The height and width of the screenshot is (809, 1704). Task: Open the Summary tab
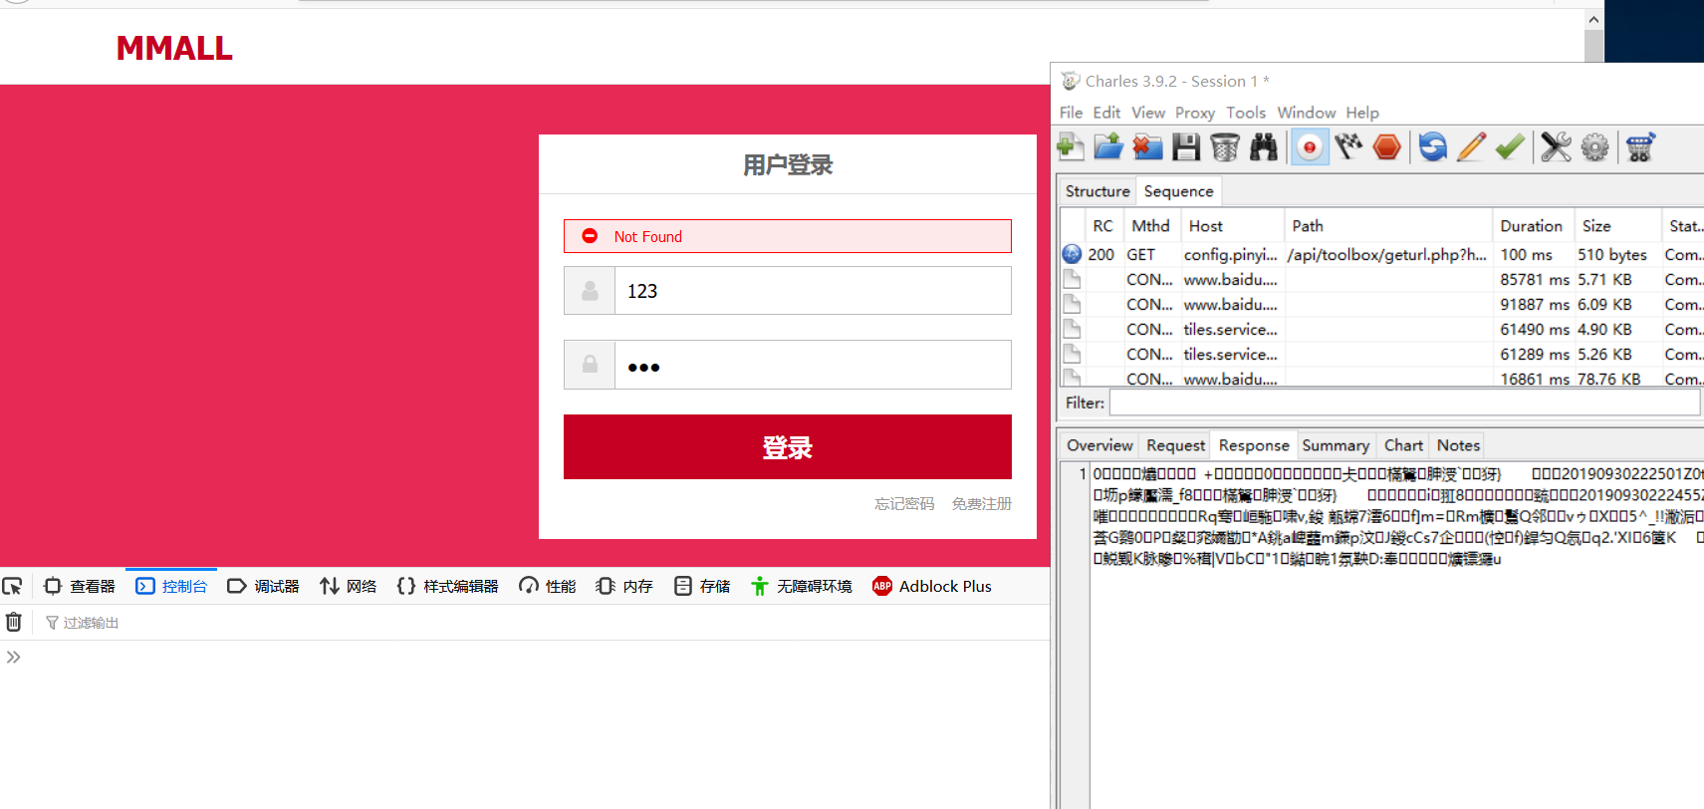coord(1336,445)
